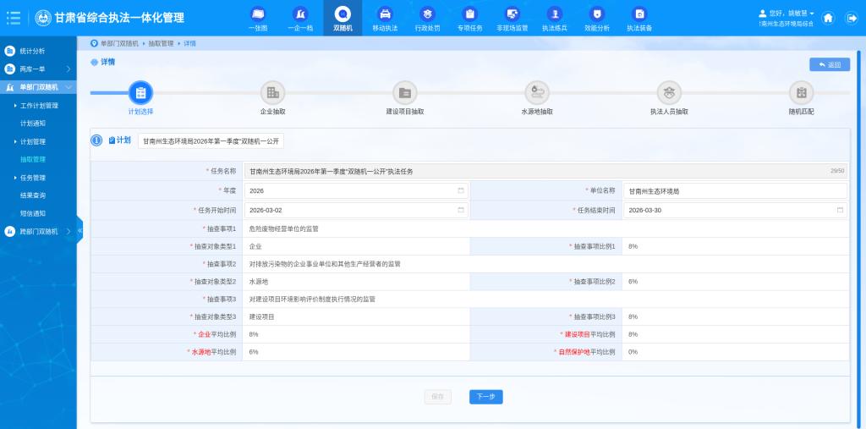The image size is (866, 429).
Task: Select the 水源地抽取 step icon
Action: point(537,93)
